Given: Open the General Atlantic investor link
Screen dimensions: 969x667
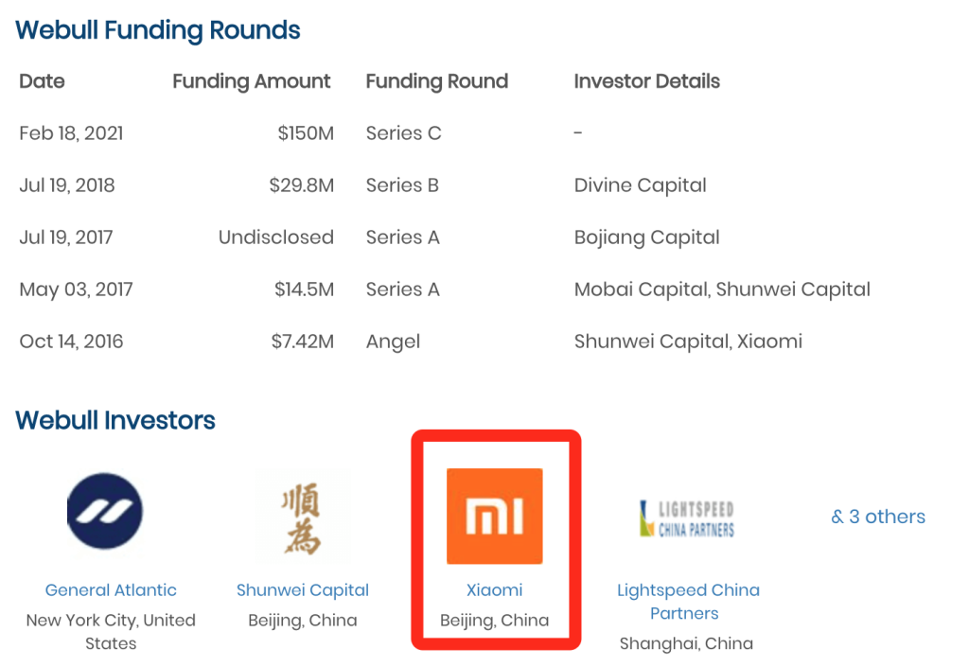Looking at the screenshot, I should 111,590.
